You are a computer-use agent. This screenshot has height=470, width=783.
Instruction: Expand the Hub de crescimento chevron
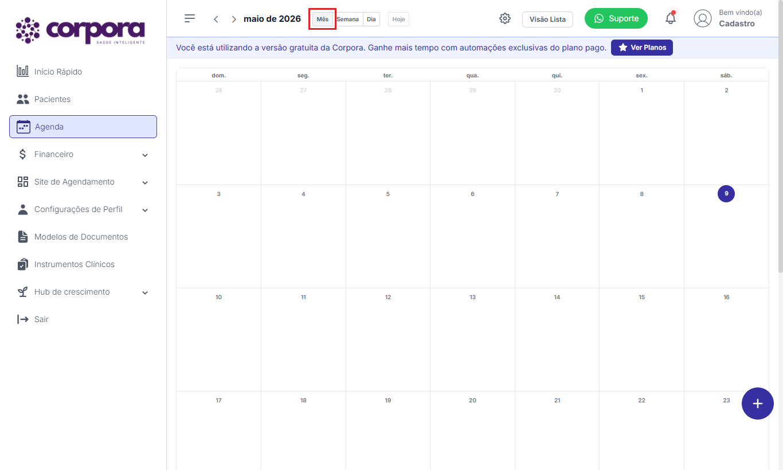[x=145, y=292]
